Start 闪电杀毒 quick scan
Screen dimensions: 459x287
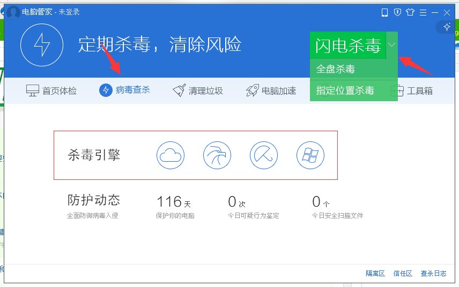(348, 46)
